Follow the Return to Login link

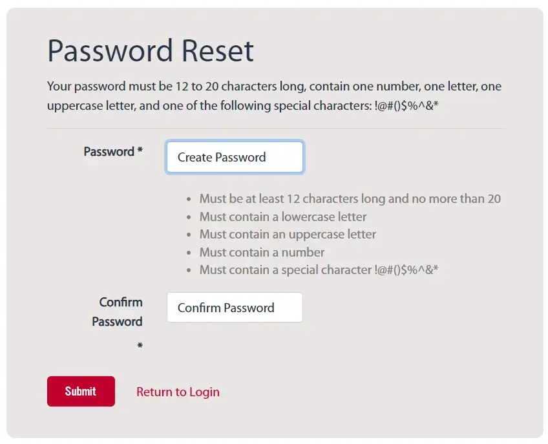point(178,392)
